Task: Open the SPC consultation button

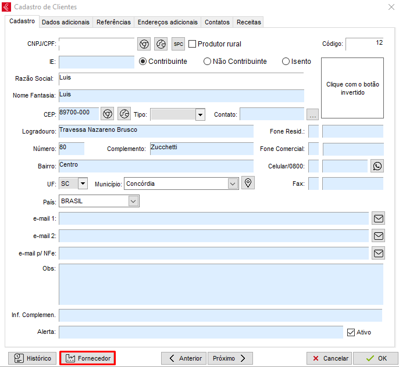Action: (178, 44)
